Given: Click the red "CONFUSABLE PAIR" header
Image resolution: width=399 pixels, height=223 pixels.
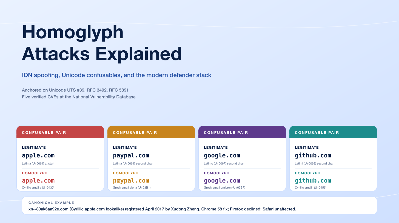Looking at the screenshot, I should pyautogui.click(x=60, y=132).
